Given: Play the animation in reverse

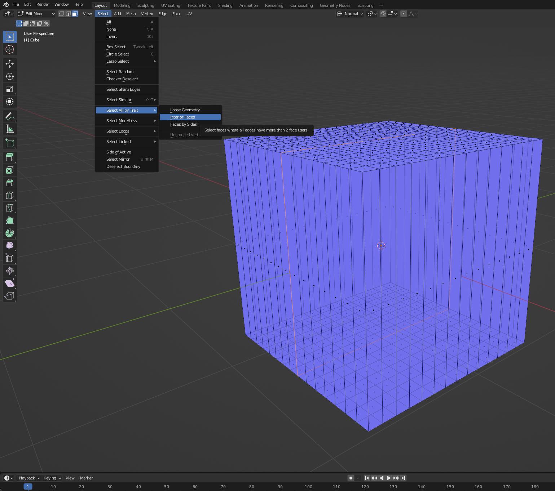Looking at the screenshot, I should (x=381, y=478).
